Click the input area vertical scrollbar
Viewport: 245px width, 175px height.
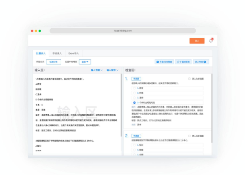tap(121, 105)
